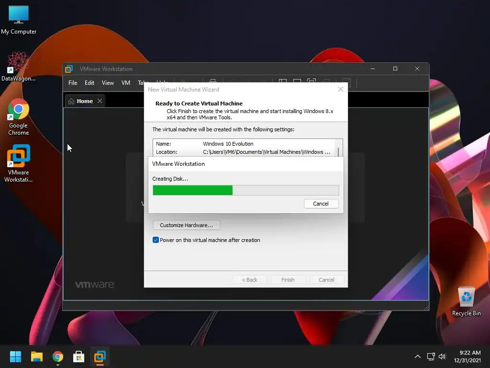Open Chrome from the taskbar

click(58, 356)
